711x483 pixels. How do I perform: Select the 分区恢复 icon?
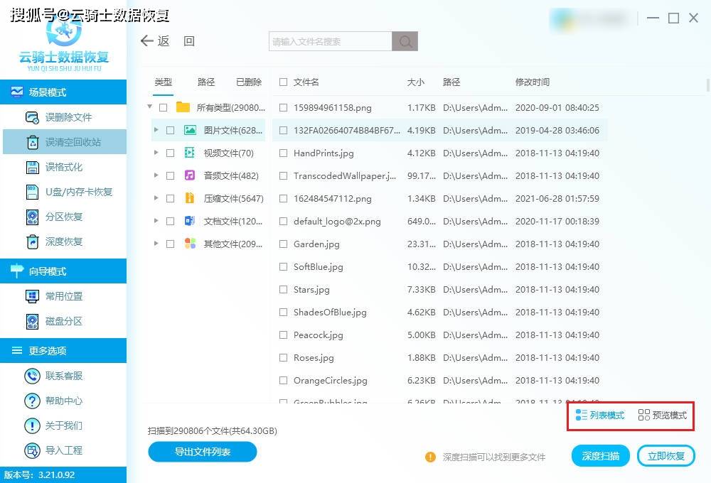click(x=32, y=217)
